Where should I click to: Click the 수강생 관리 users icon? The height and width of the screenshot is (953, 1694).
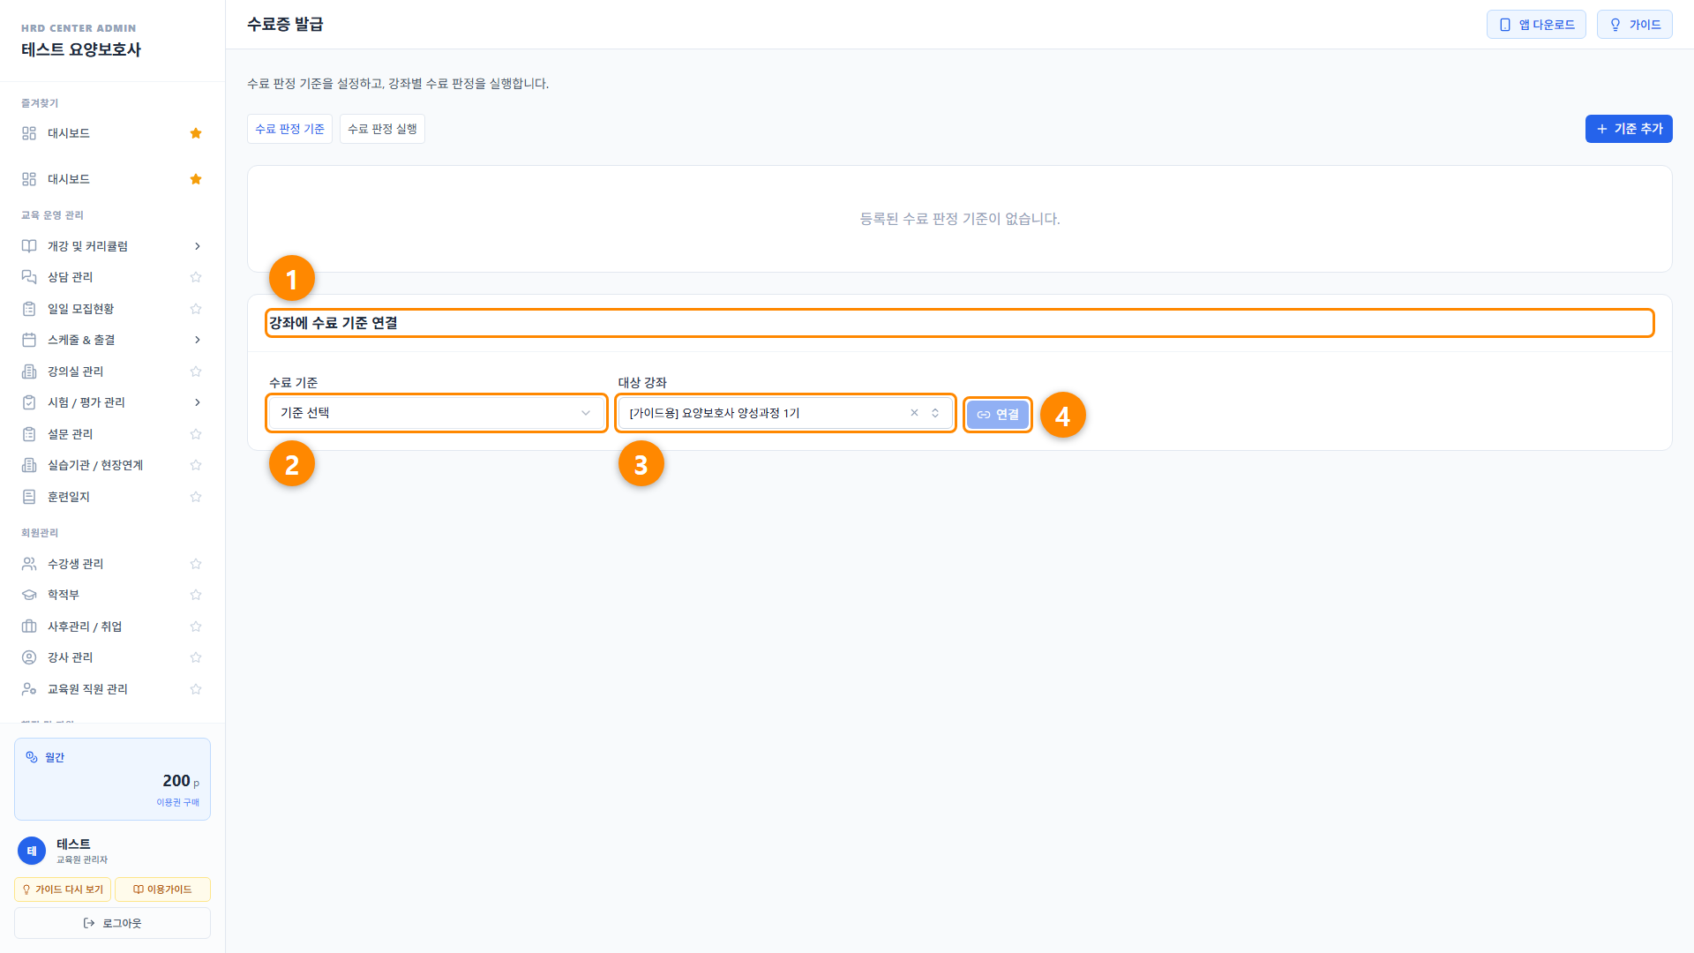coord(29,564)
